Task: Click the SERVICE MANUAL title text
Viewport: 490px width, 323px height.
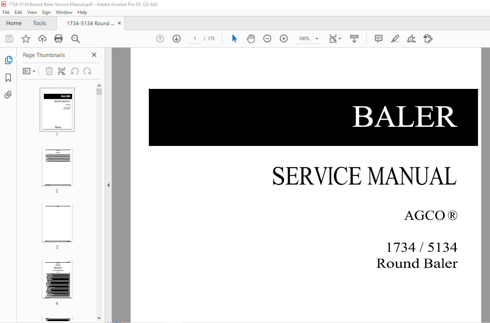Action: click(364, 176)
